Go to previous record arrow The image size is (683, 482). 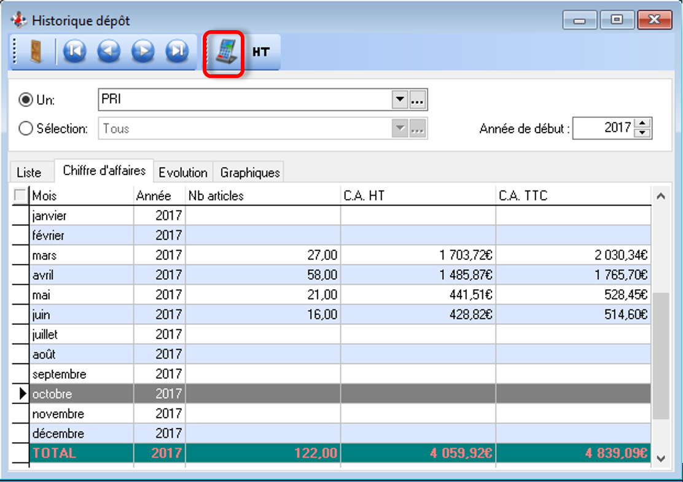coord(109,52)
